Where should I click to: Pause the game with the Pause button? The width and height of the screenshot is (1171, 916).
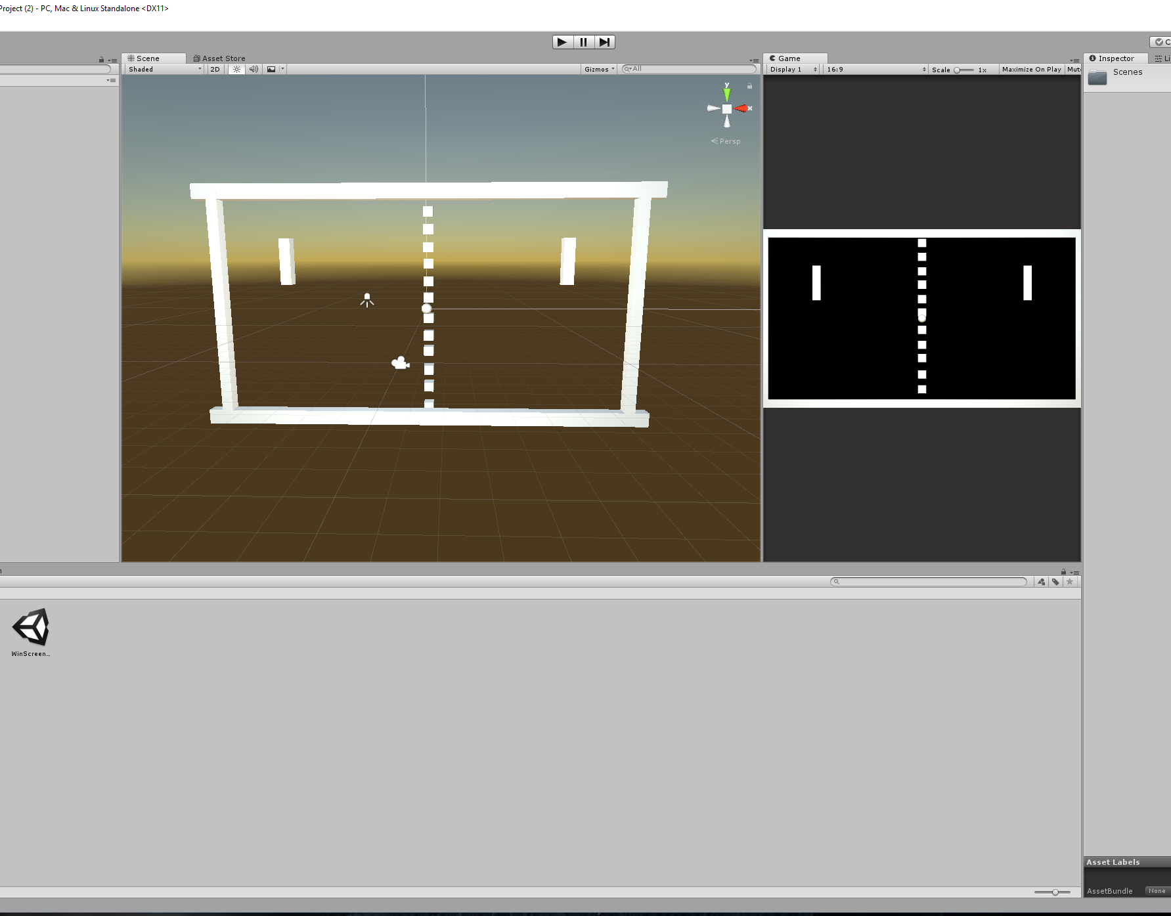[x=583, y=42]
